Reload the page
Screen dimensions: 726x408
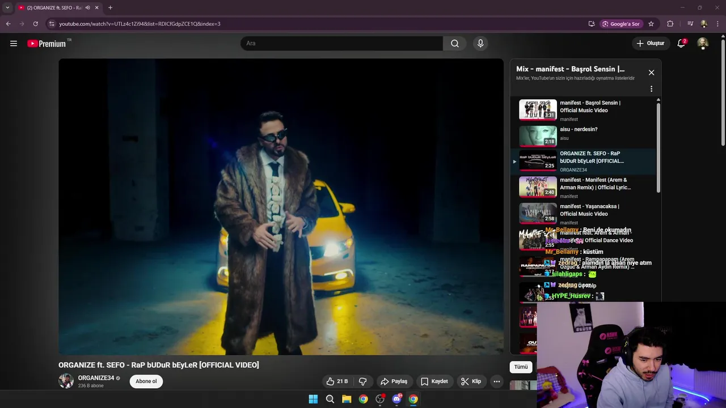(35, 24)
